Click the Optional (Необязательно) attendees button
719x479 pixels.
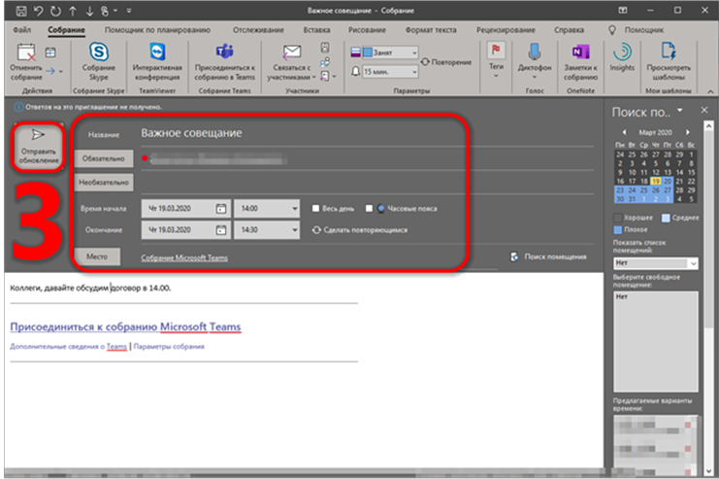[x=104, y=183]
